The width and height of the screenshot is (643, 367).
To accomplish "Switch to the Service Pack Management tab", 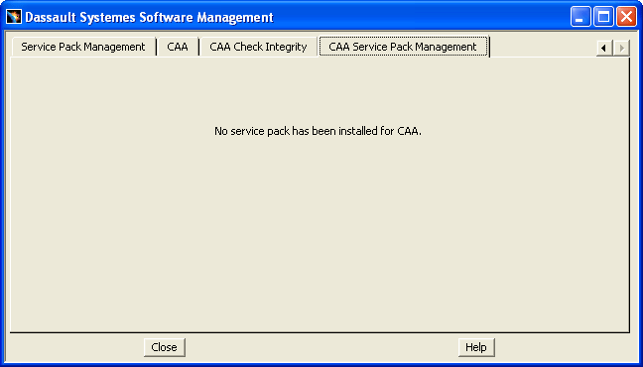I will point(83,47).
